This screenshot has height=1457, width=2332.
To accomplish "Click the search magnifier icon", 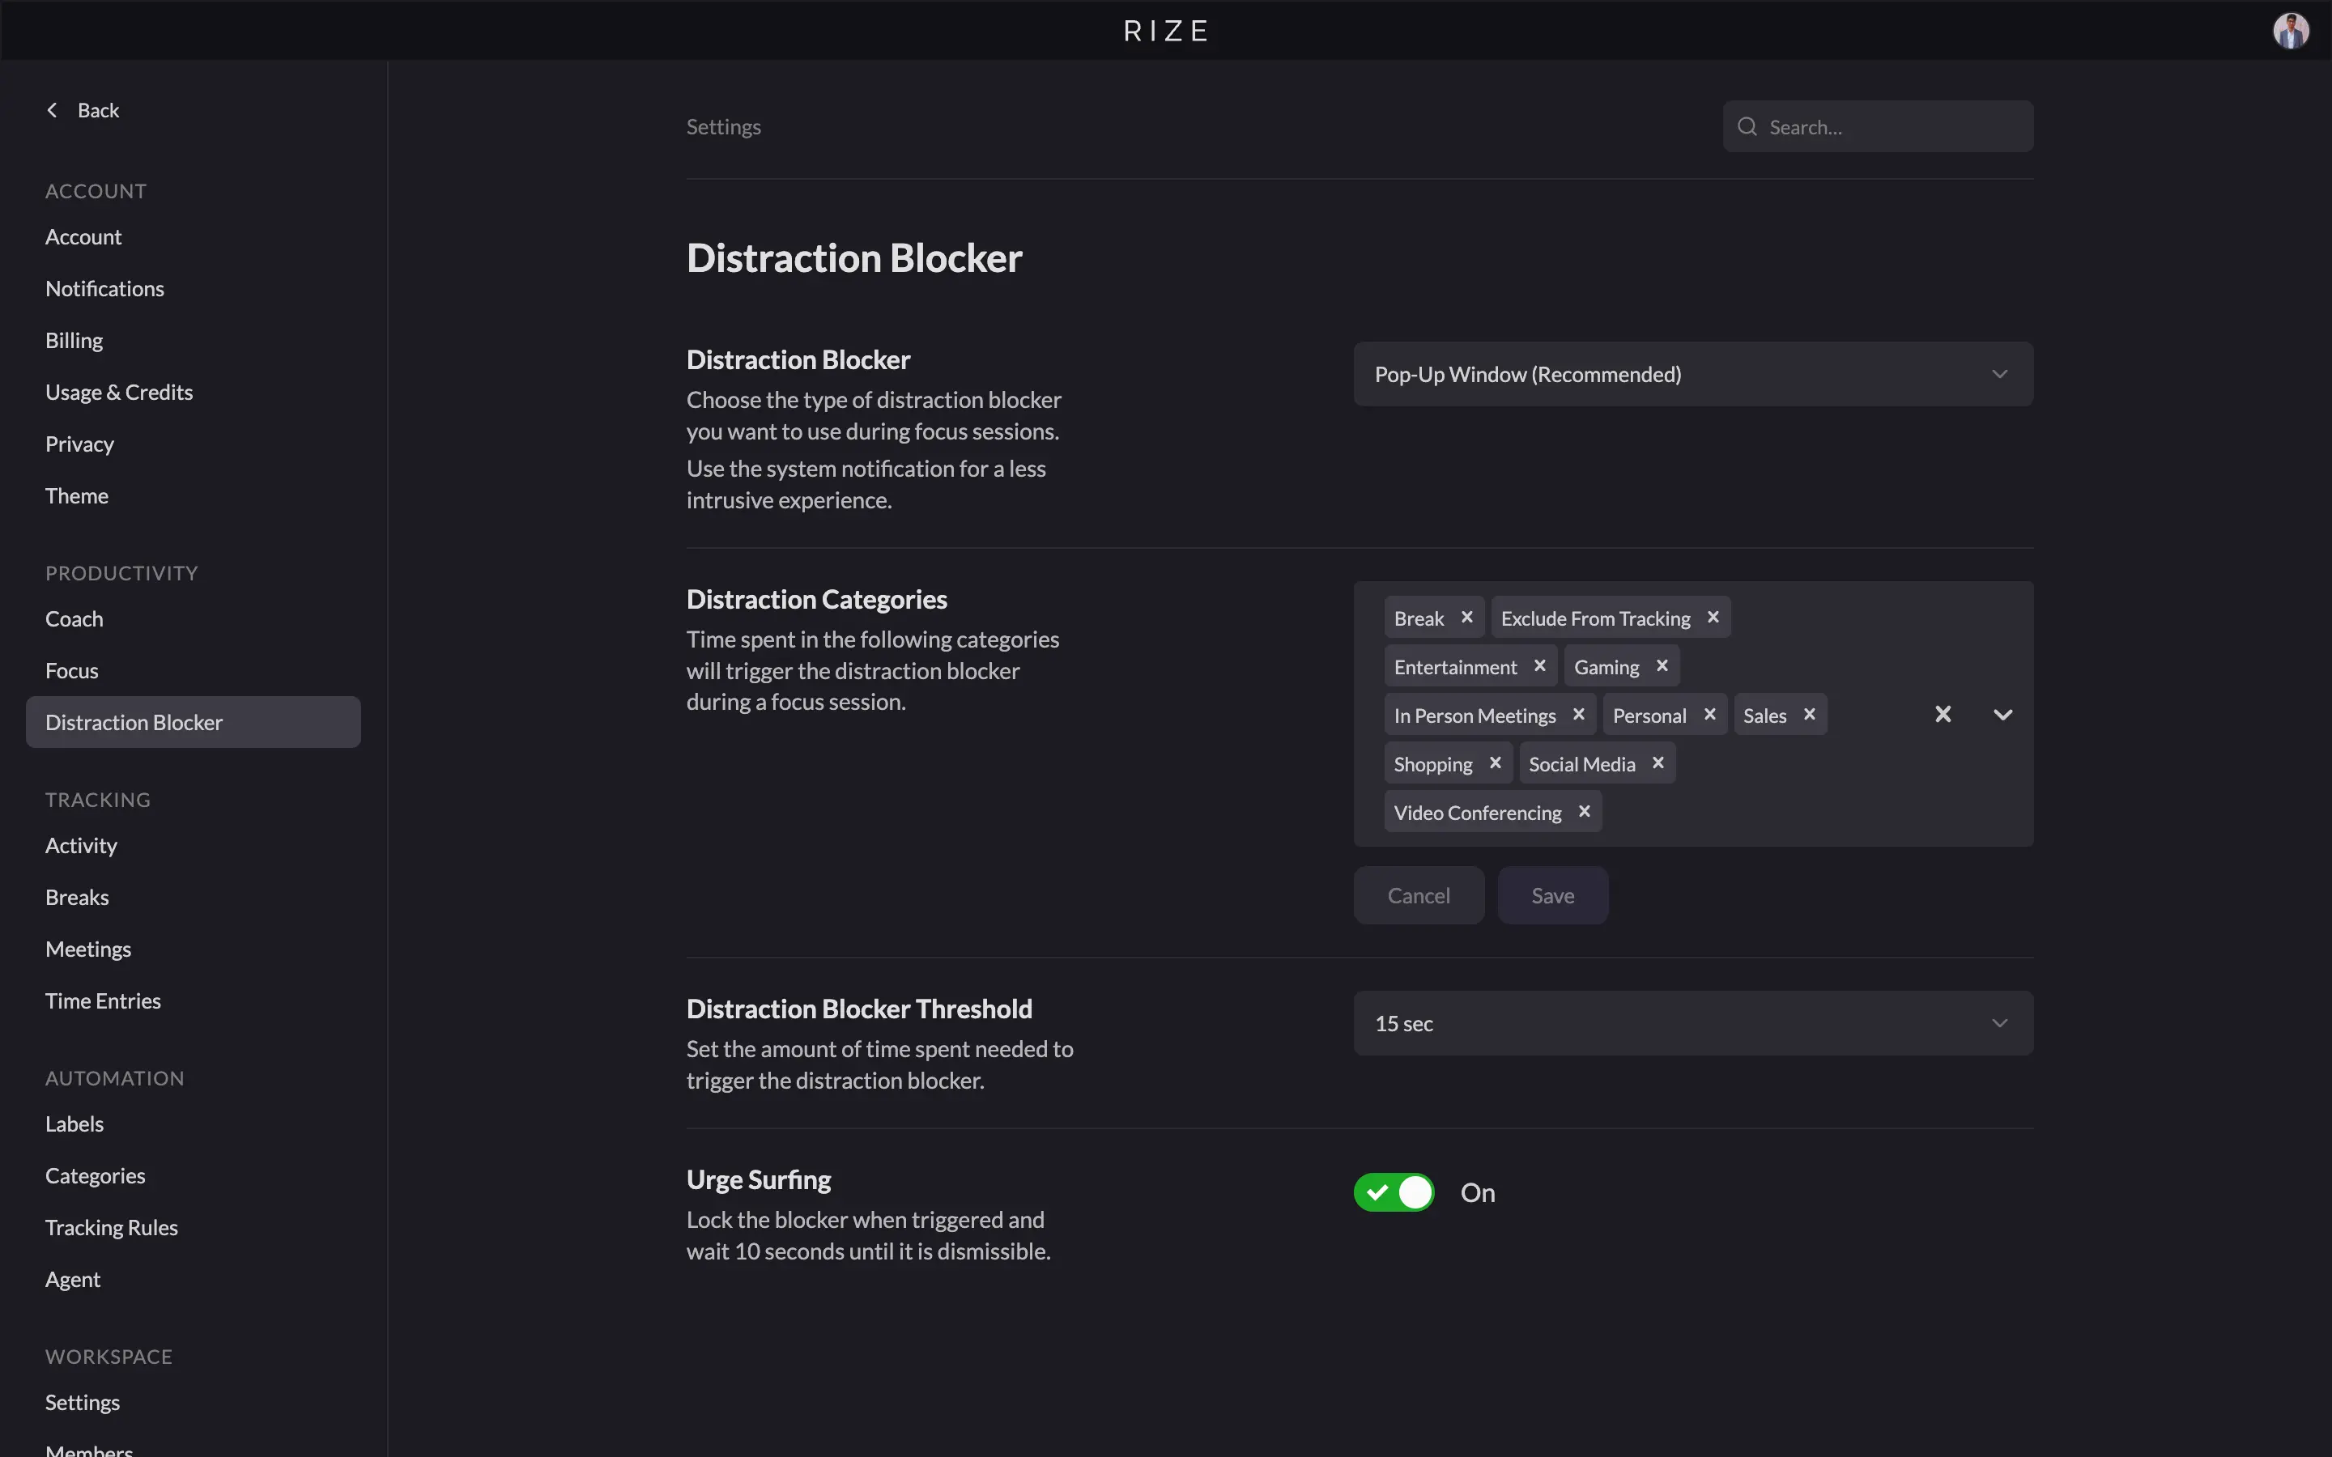I will (x=1746, y=126).
